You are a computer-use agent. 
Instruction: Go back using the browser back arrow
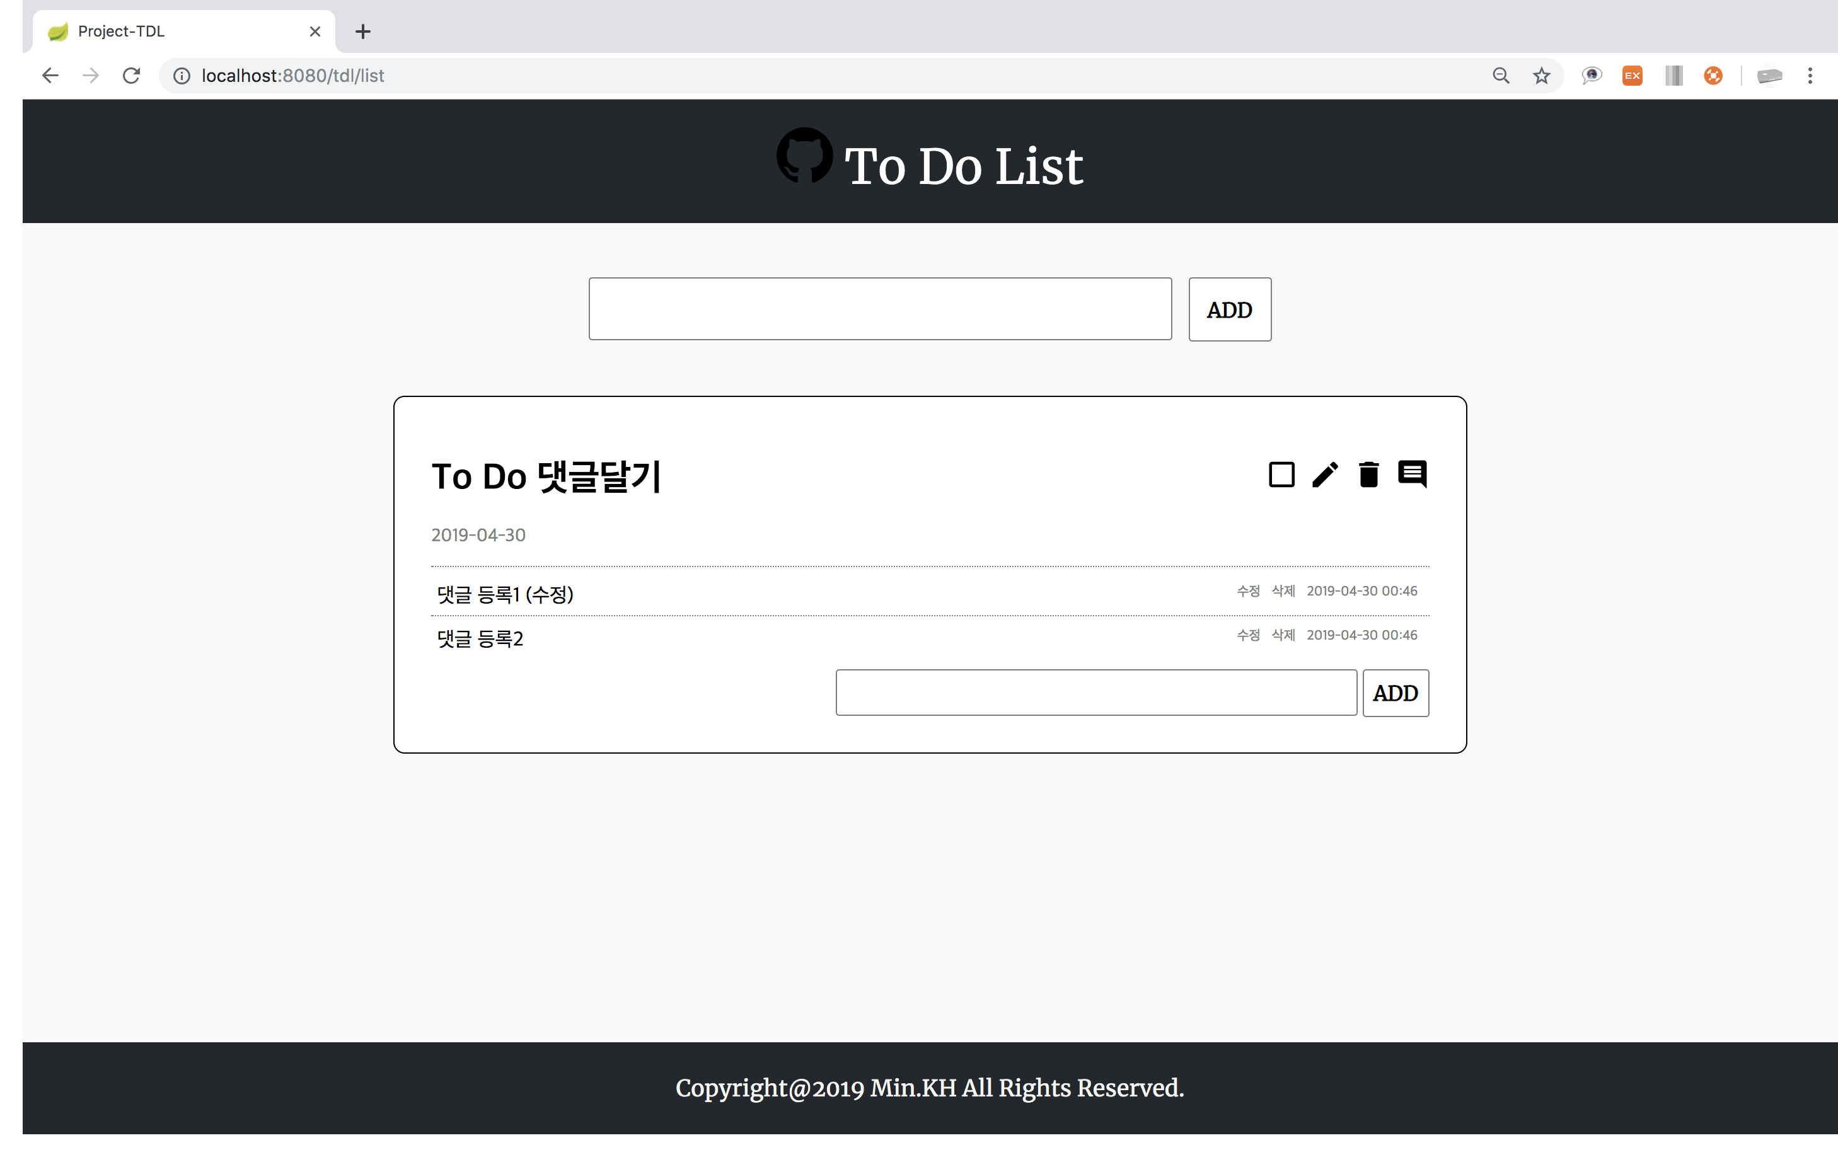(x=50, y=76)
